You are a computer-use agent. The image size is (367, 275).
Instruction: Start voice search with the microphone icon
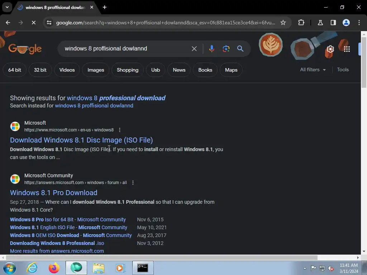[x=211, y=49]
